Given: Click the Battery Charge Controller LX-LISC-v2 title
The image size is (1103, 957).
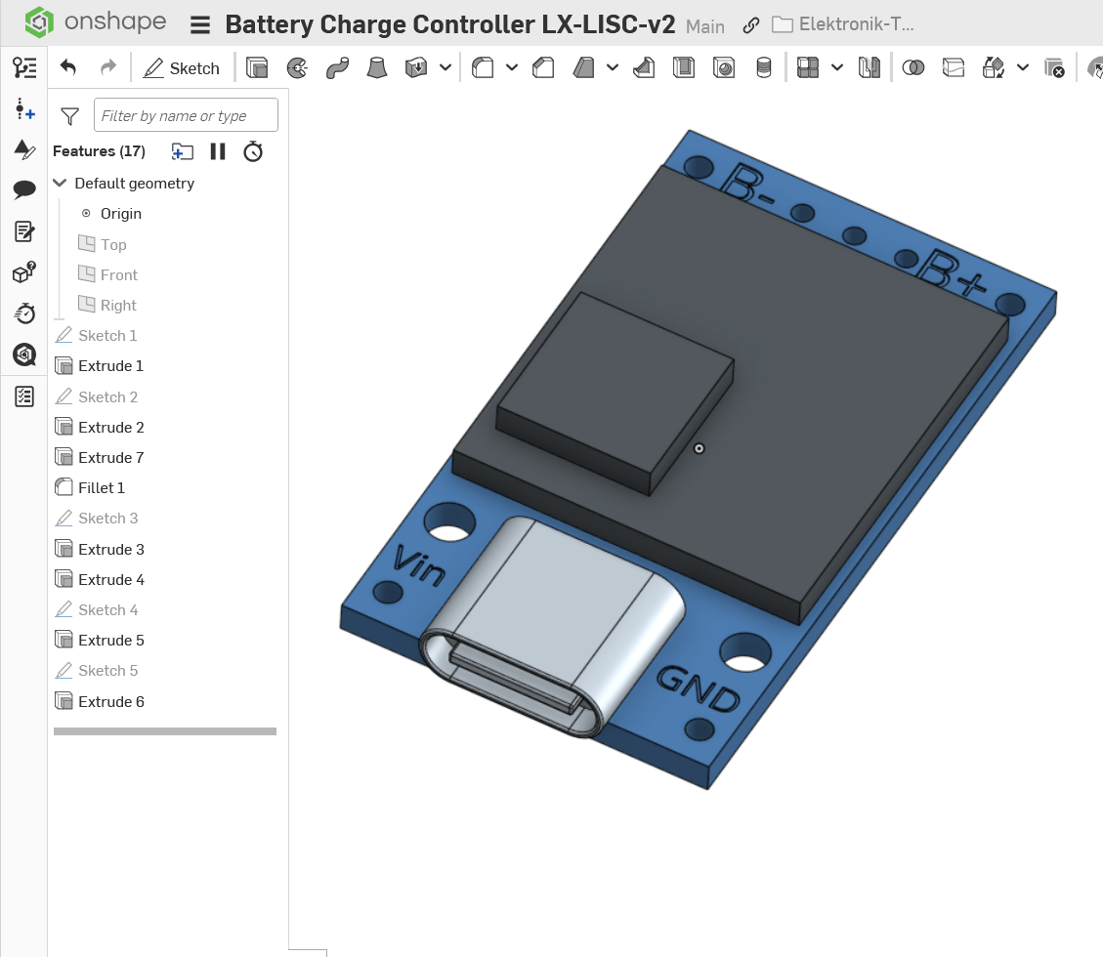Looking at the screenshot, I should click(450, 24).
